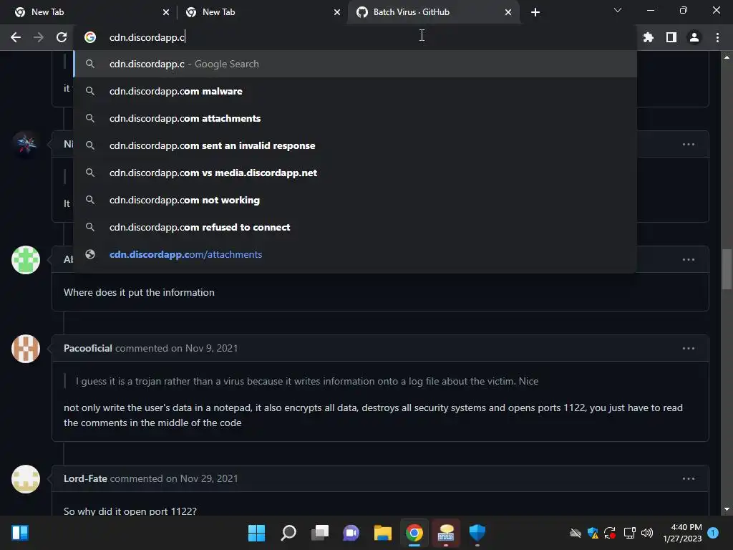Open options on the 'Where does it put' comment

[x=688, y=259]
